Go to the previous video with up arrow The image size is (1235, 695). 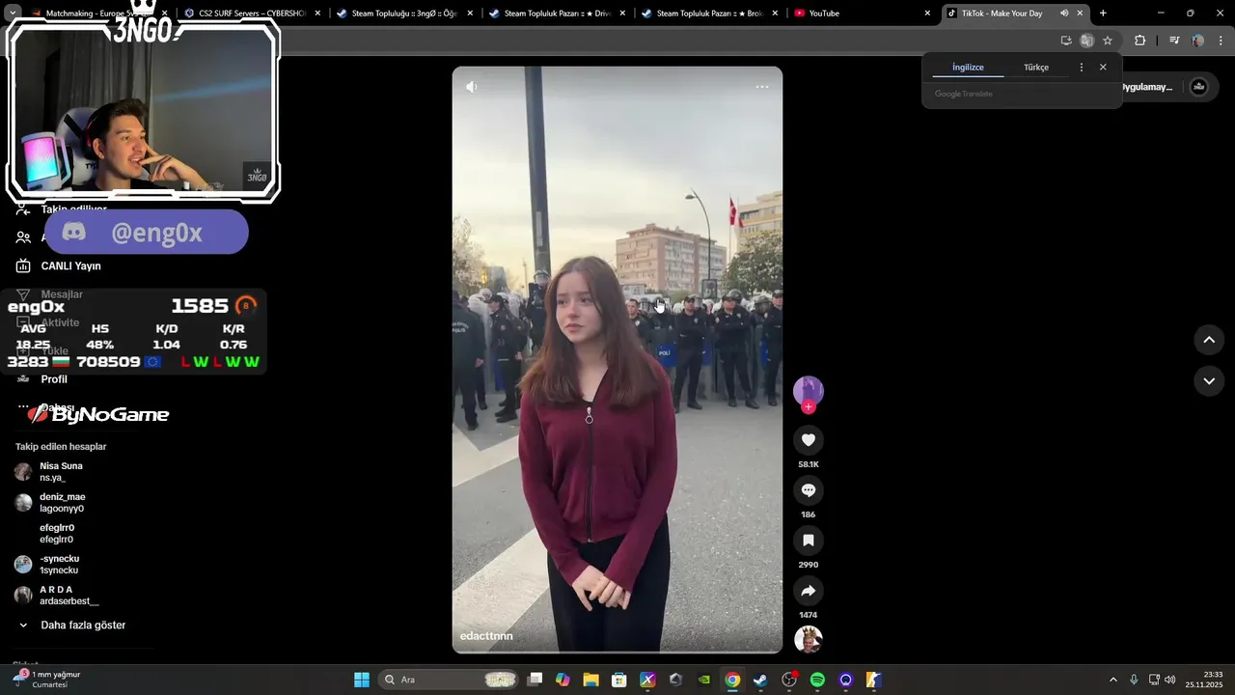click(1209, 340)
